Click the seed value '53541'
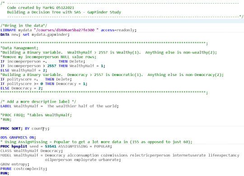The height and width of the screenshot is (176, 244). [51, 147]
